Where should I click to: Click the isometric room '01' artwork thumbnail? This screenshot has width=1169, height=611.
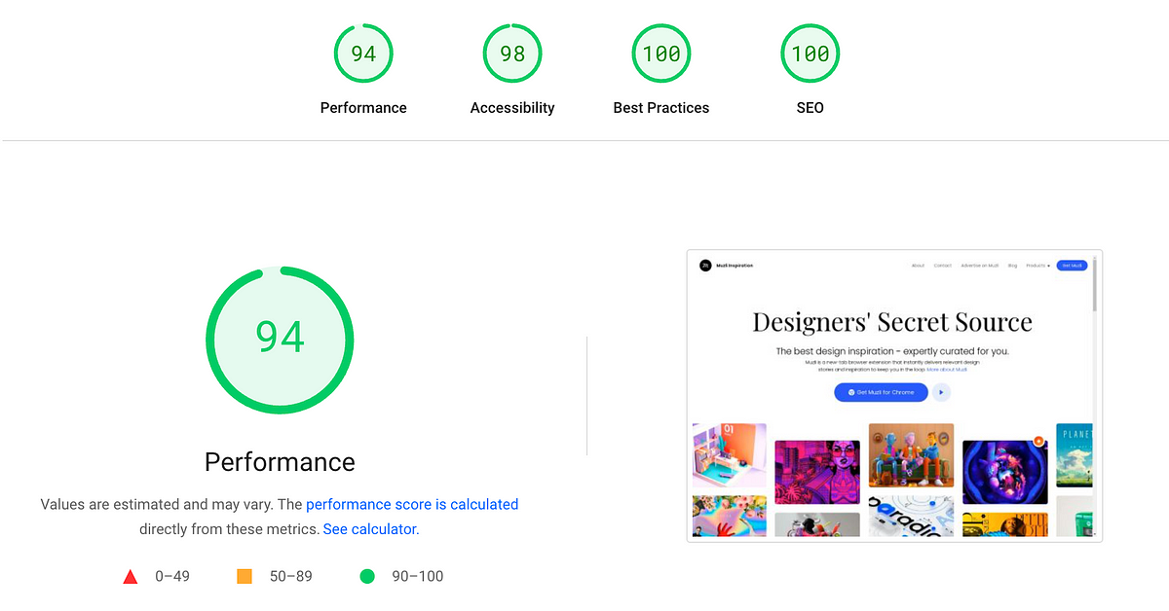pos(730,455)
